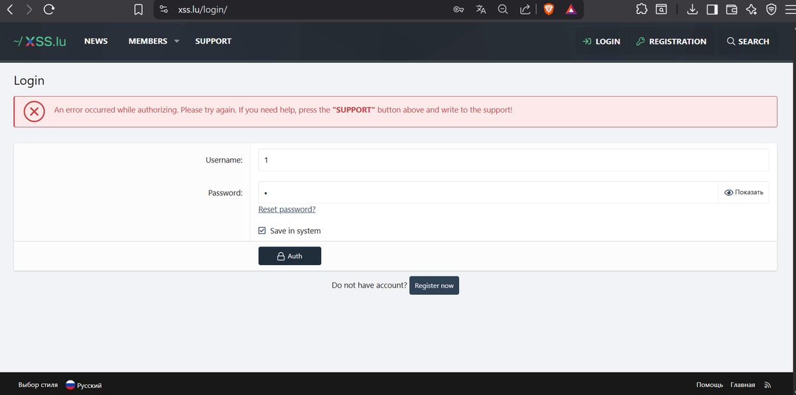Toggle the browser sidebar panel icon

tap(712, 9)
